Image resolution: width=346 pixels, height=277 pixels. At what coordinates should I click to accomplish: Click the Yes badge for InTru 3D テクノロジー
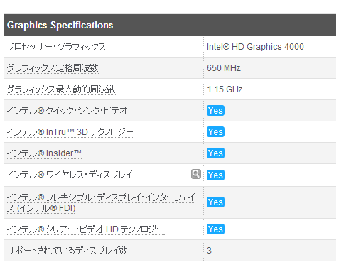[215, 132]
